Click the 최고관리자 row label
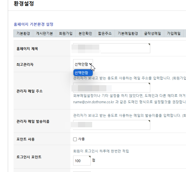 click(x=25, y=64)
